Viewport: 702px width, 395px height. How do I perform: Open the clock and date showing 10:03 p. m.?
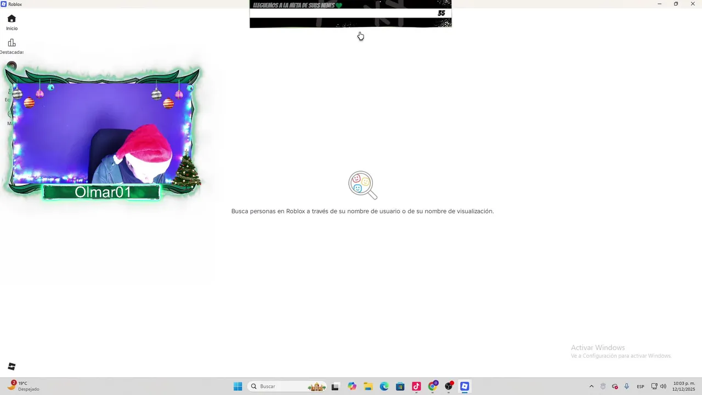pos(684,386)
